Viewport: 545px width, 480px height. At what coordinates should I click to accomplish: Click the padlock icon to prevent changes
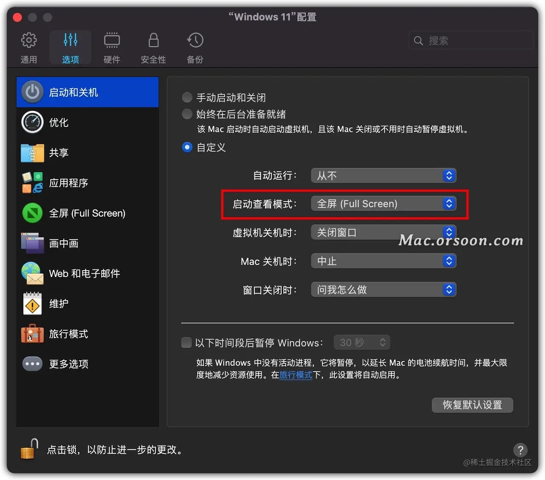pyautogui.click(x=29, y=449)
